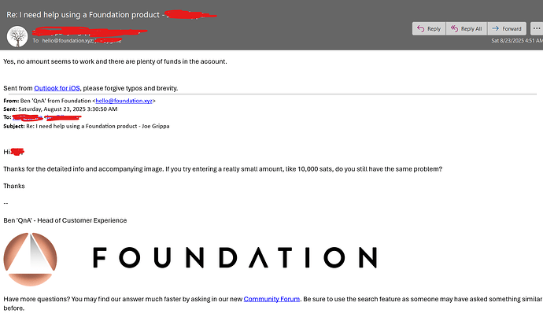Image resolution: width=543 pixels, height=321 pixels.
Task: Open the Community Forum link
Action: (271, 299)
